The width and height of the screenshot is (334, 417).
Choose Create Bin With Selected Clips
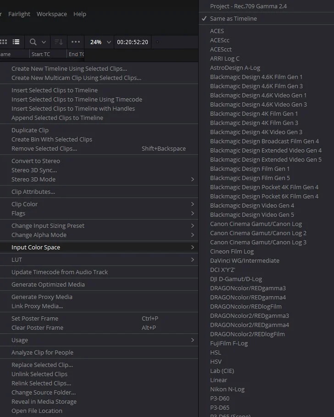click(x=52, y=139)
